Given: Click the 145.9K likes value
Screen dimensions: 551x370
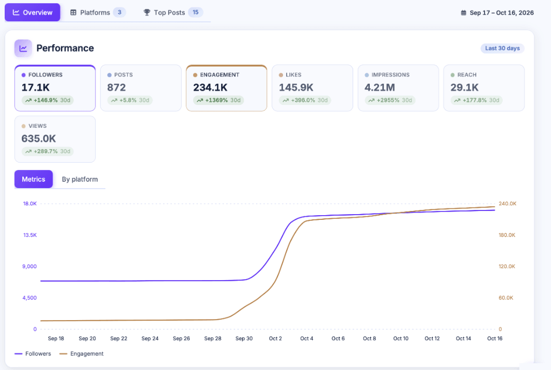Looking at the screenshot, I should pos(296,87).
